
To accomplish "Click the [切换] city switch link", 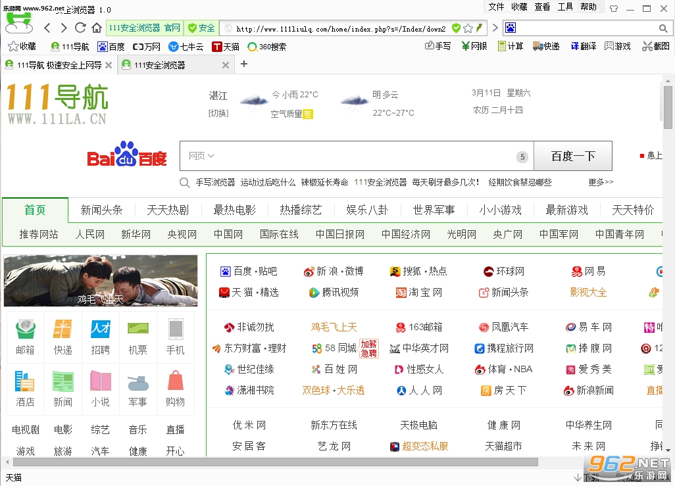I will click(218, 113).
